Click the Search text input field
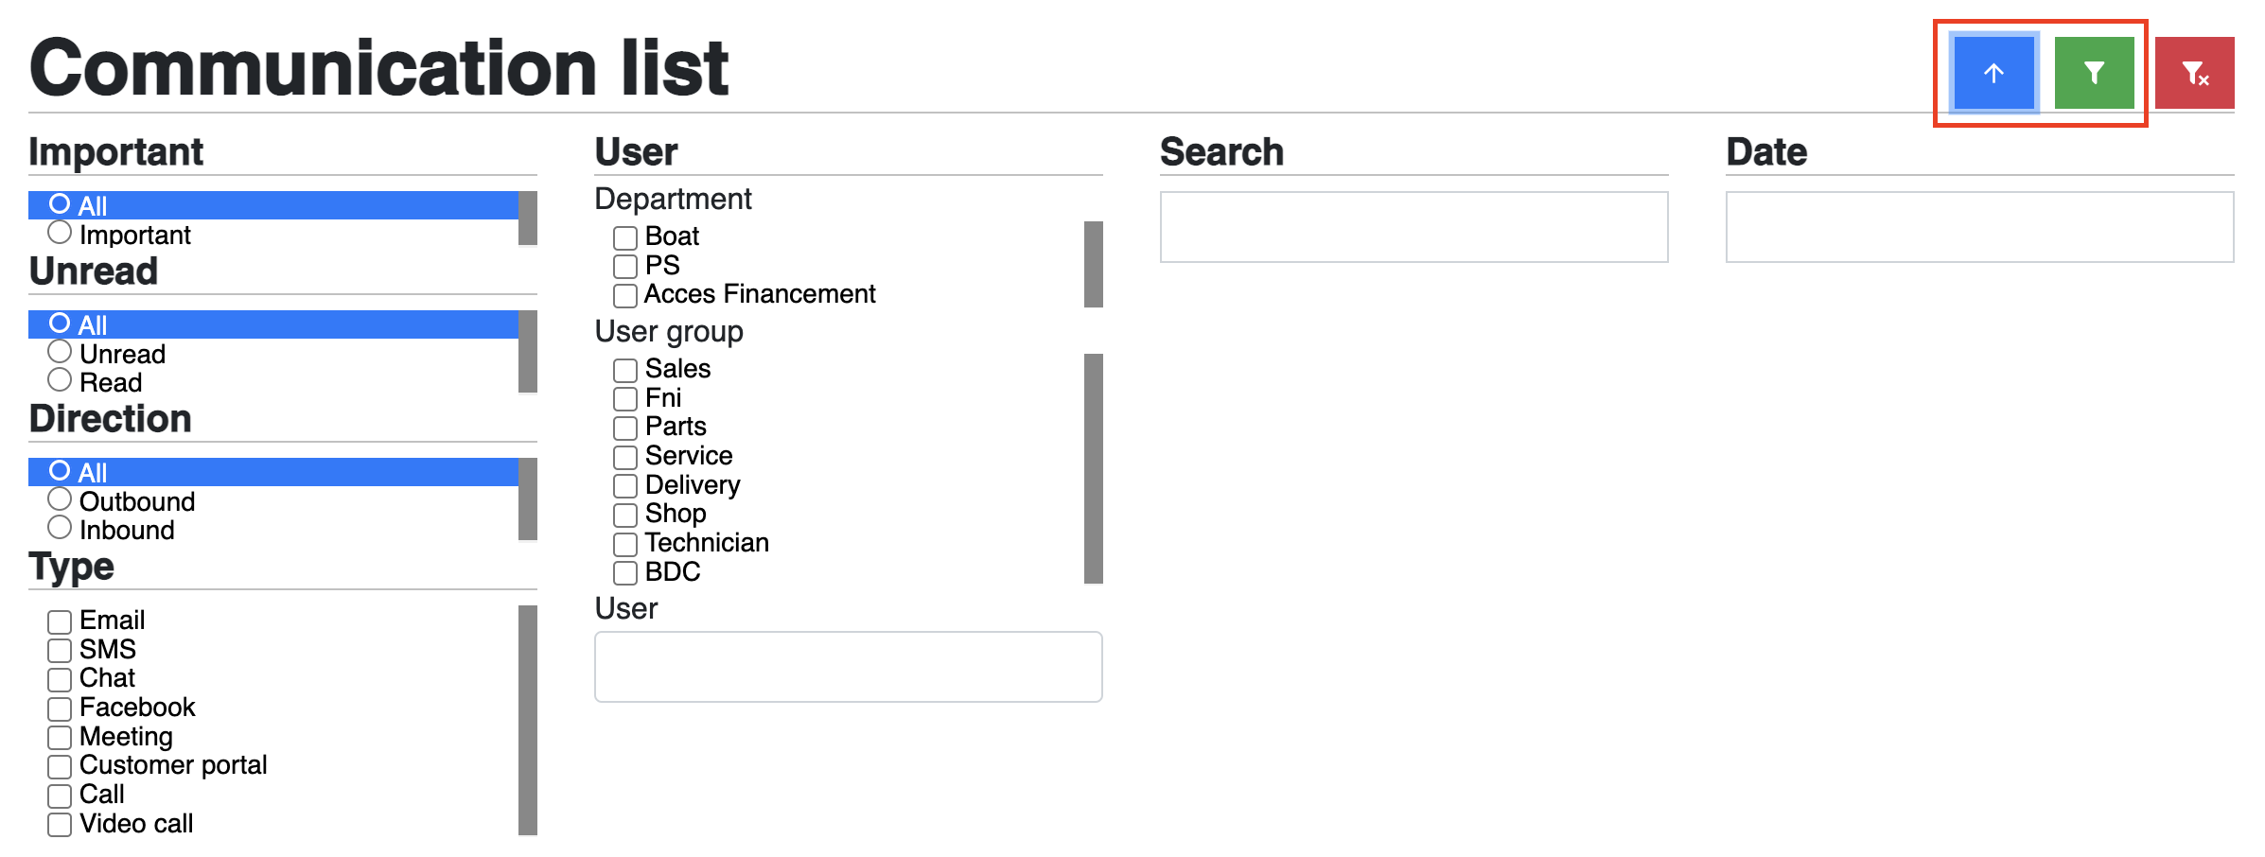This screenshot has width=2265, height=857. [1413, 227]
